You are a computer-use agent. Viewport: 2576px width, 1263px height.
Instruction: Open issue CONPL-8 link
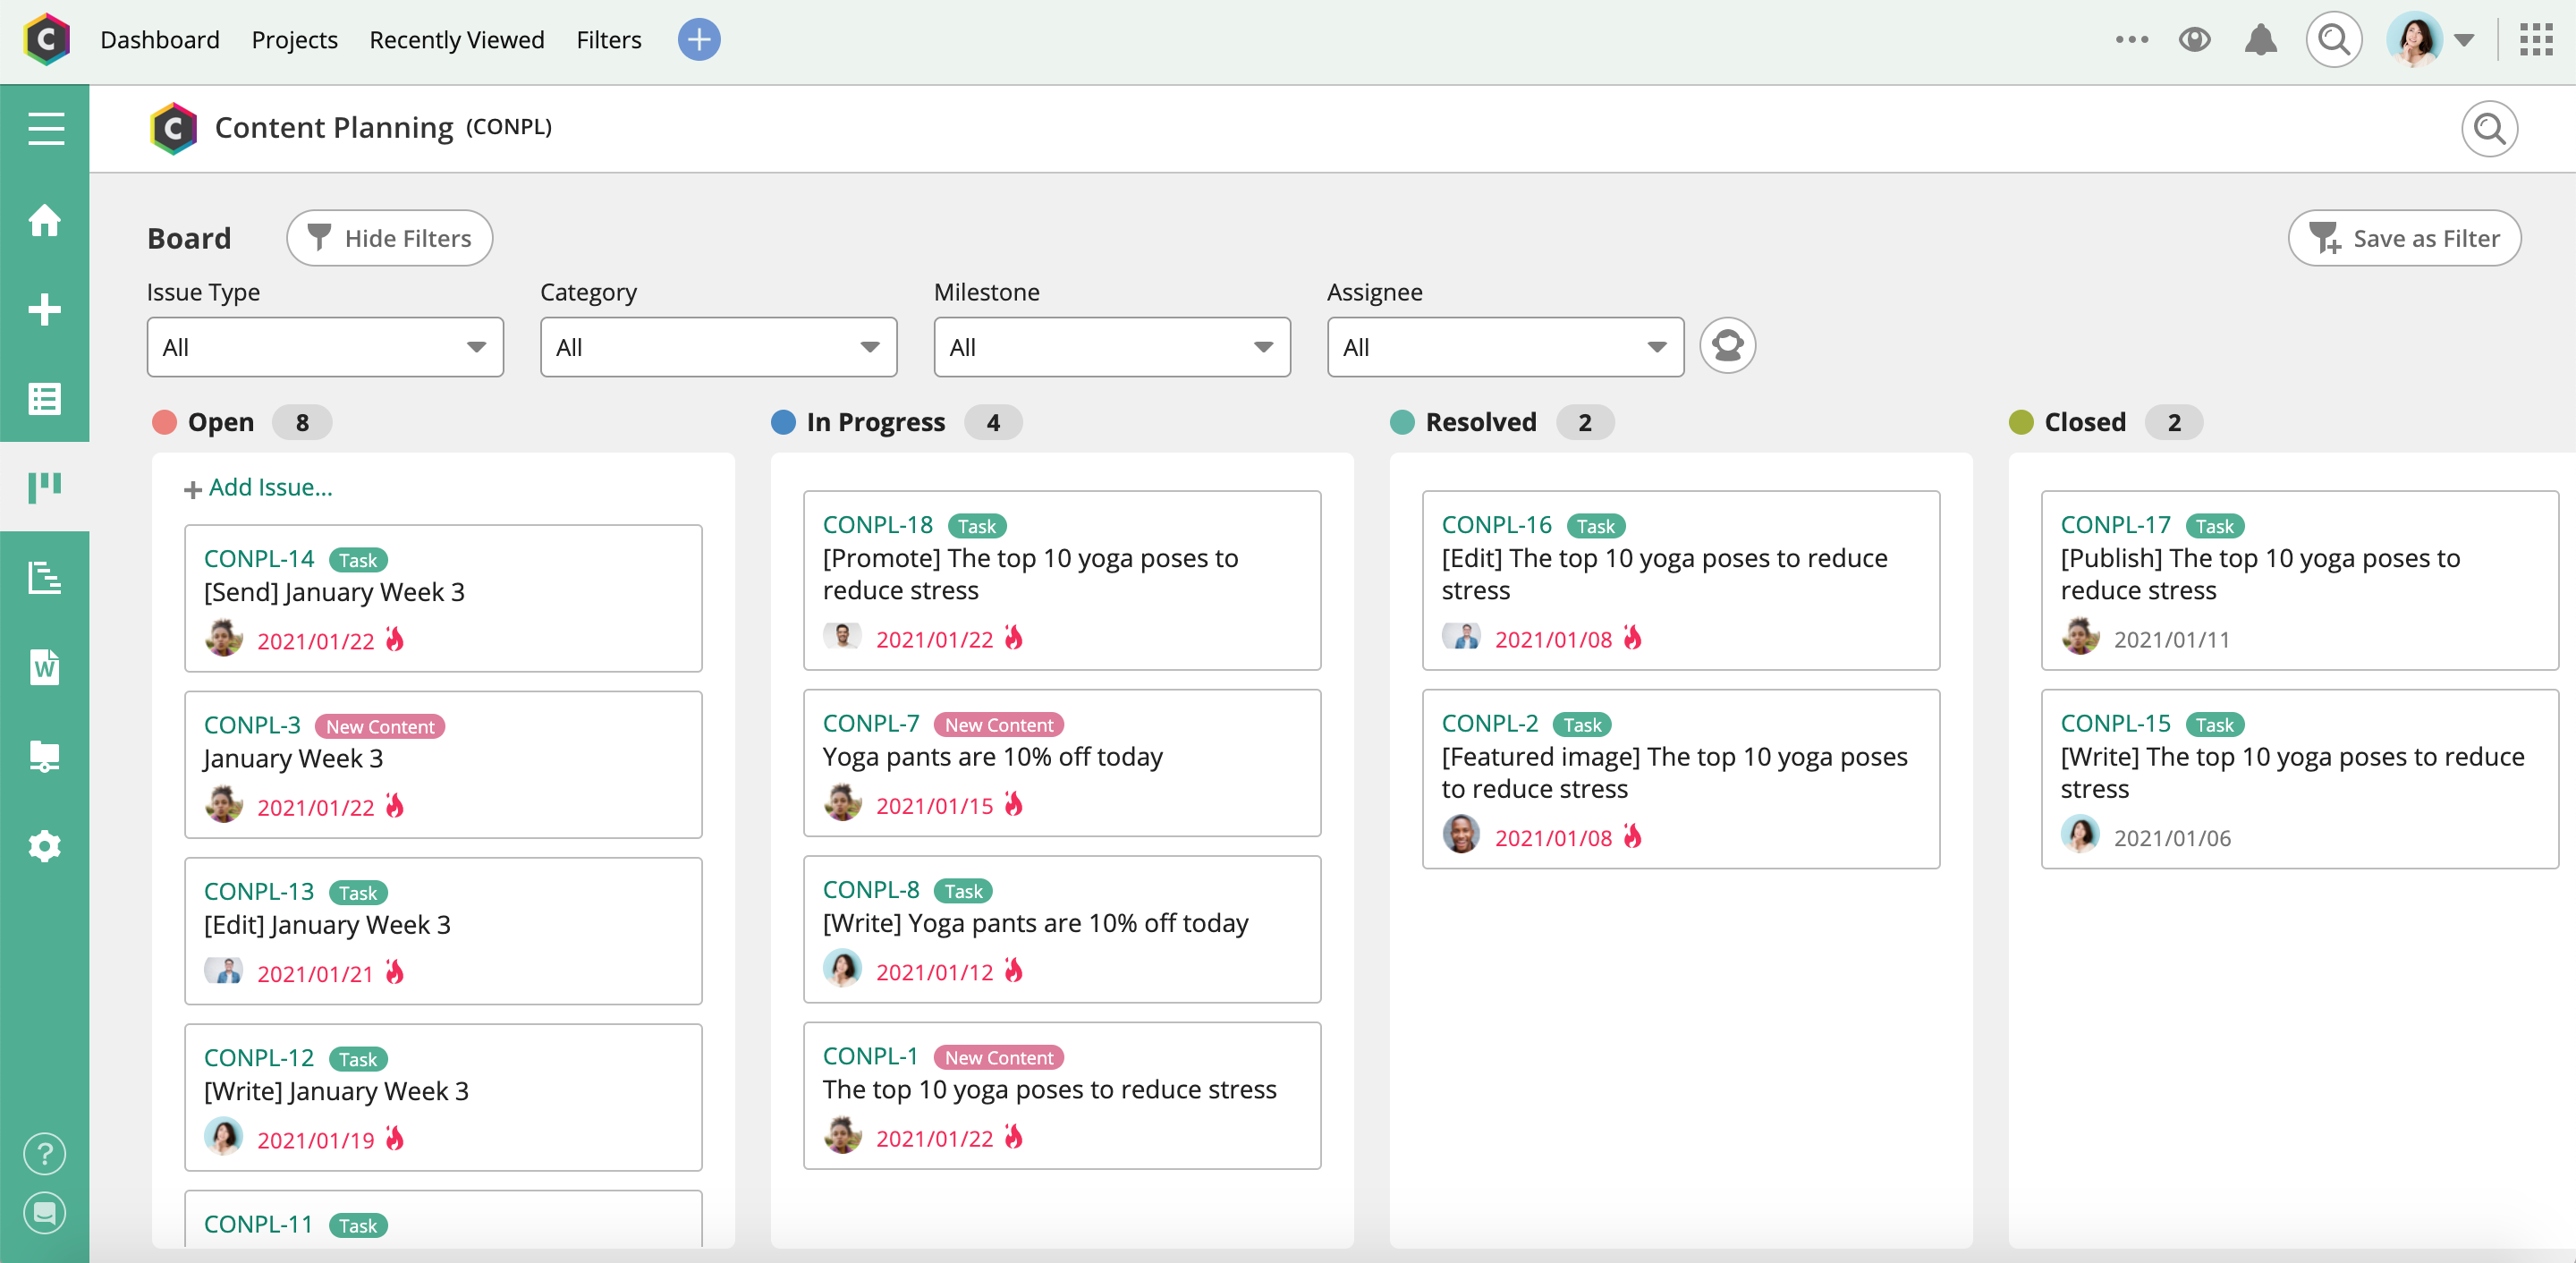click(x=871, y=889)
